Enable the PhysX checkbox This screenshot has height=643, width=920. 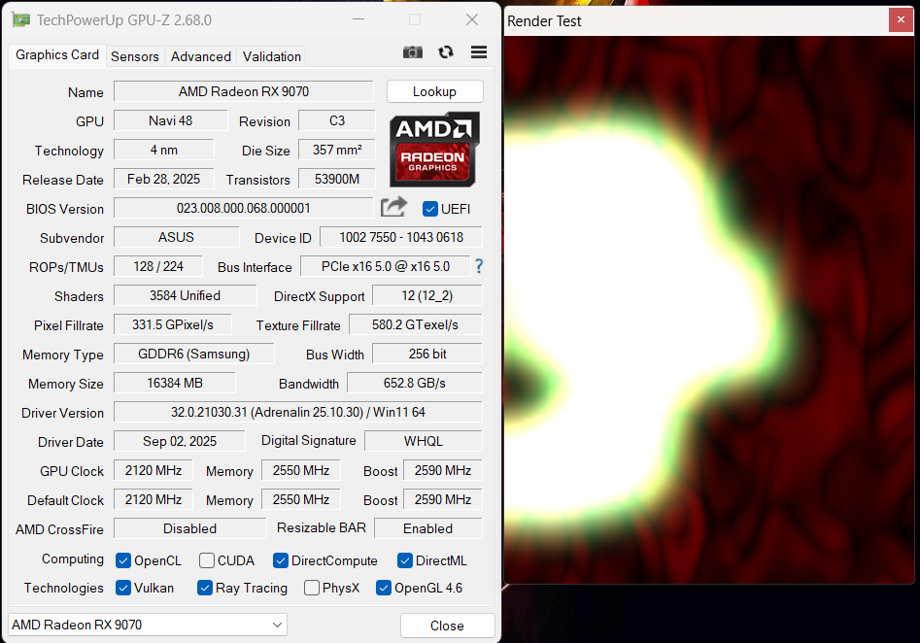pos(311,588)
